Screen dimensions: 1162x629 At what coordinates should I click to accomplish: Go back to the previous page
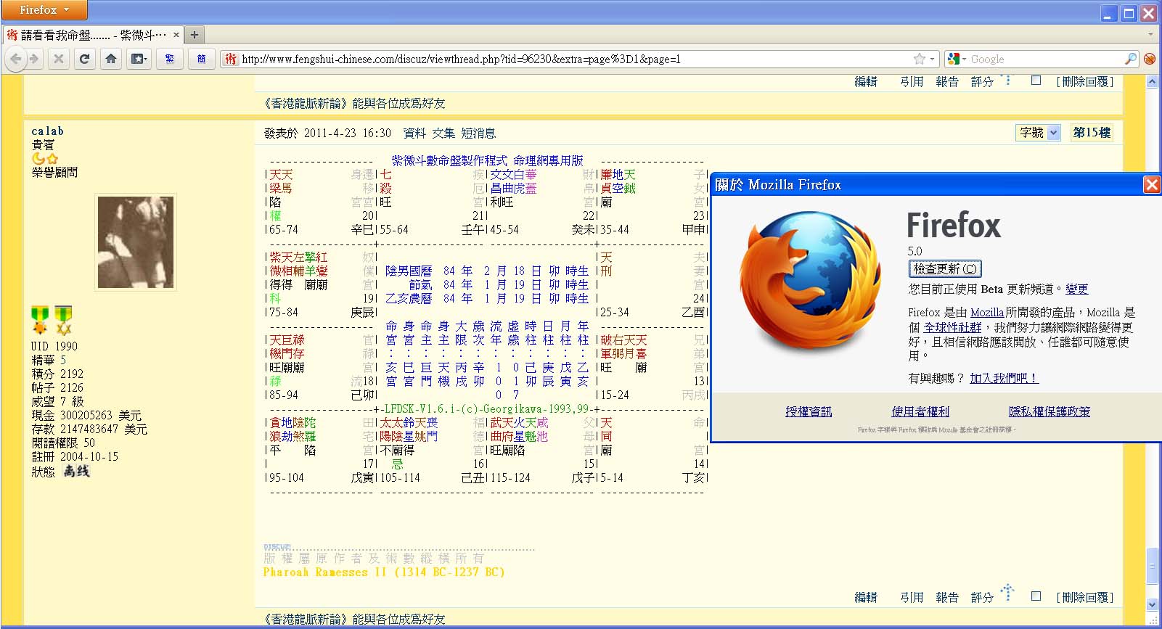tap(16, 59)
